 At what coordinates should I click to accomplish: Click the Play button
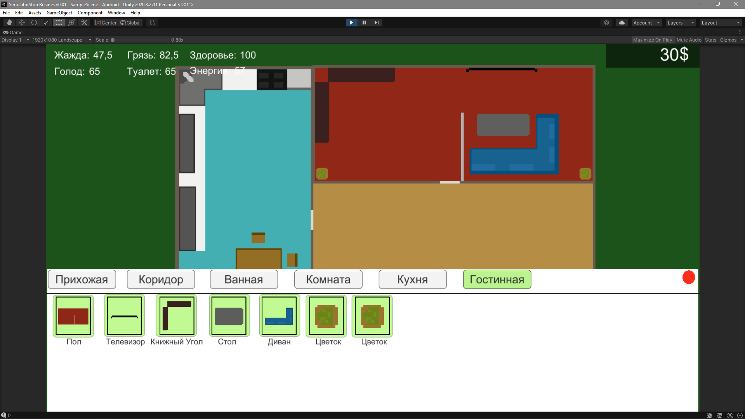coord(351,23)
